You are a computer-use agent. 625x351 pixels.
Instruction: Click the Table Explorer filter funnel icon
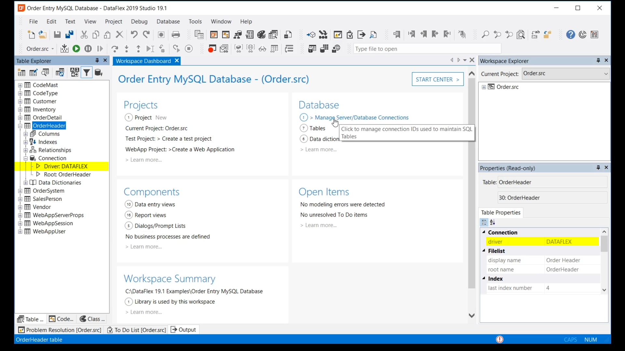[87, 72]
